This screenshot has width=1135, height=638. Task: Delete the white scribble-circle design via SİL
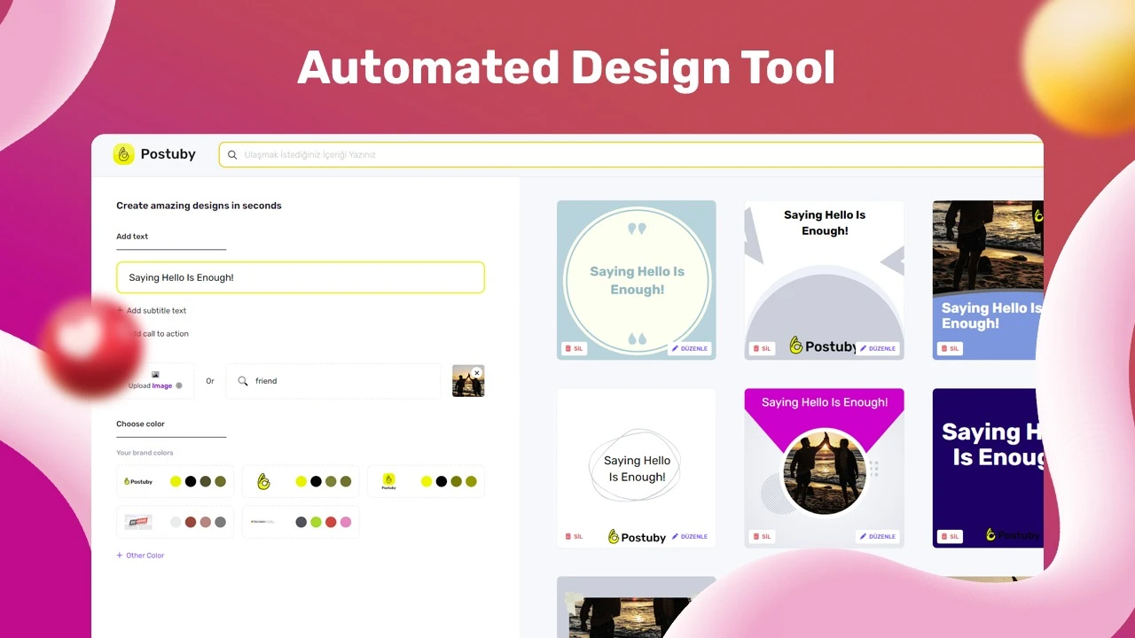pyautogui.click(x=575, y=536)
